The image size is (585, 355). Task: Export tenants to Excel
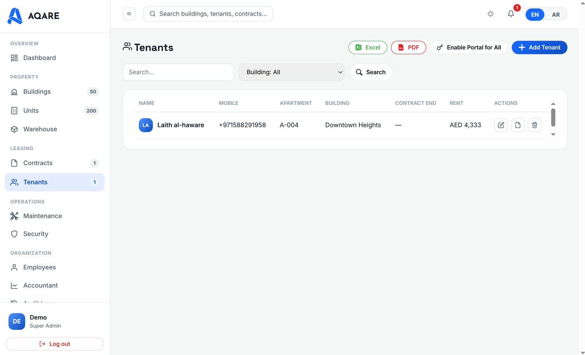click(367, 48)
